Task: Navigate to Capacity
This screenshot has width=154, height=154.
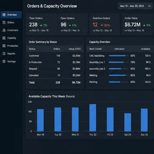Action: click(12, 38)
